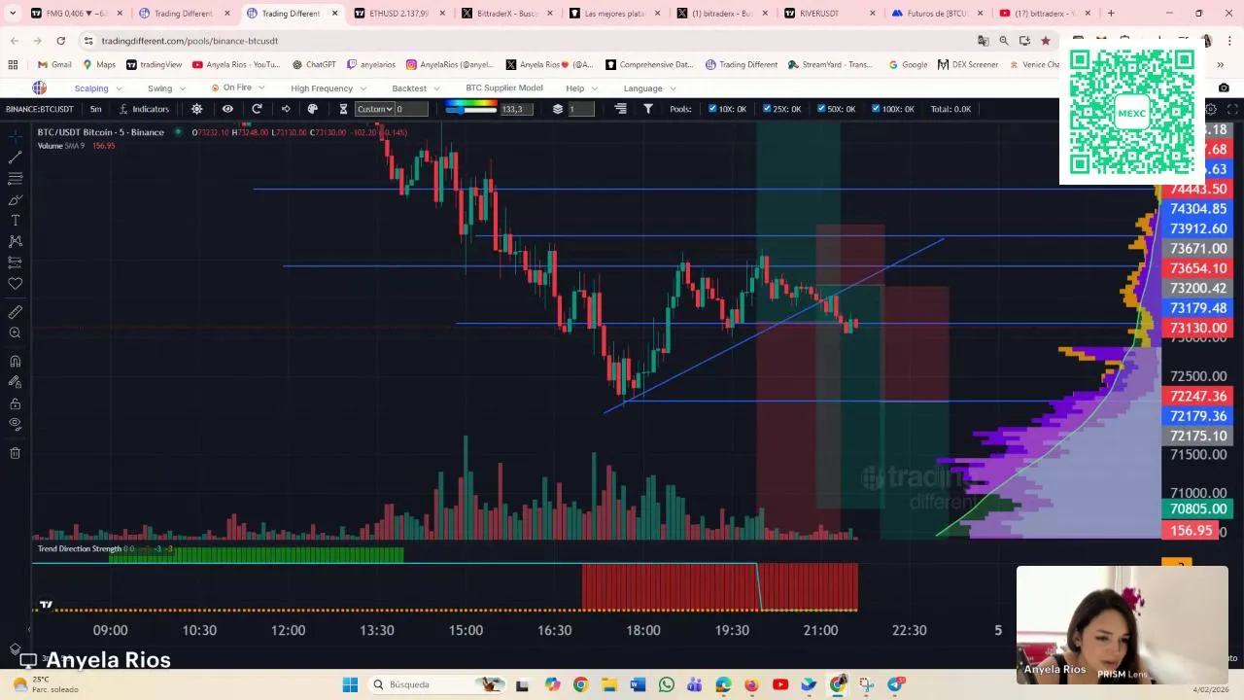Expand the Swing menu
The image size is (1244, 700).
click(x=166, y=88)
